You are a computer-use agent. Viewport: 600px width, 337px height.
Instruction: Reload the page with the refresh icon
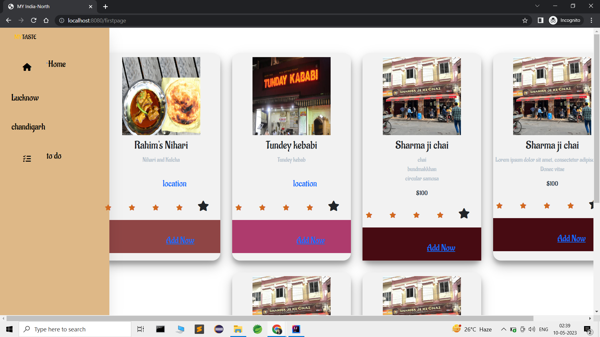point(33,20)
